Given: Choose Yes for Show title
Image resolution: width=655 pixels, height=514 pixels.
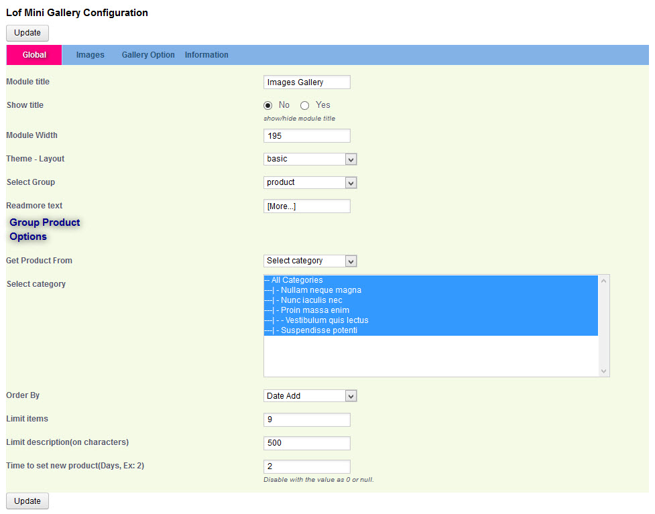Looking at the screenshot, I should point(305,105).
